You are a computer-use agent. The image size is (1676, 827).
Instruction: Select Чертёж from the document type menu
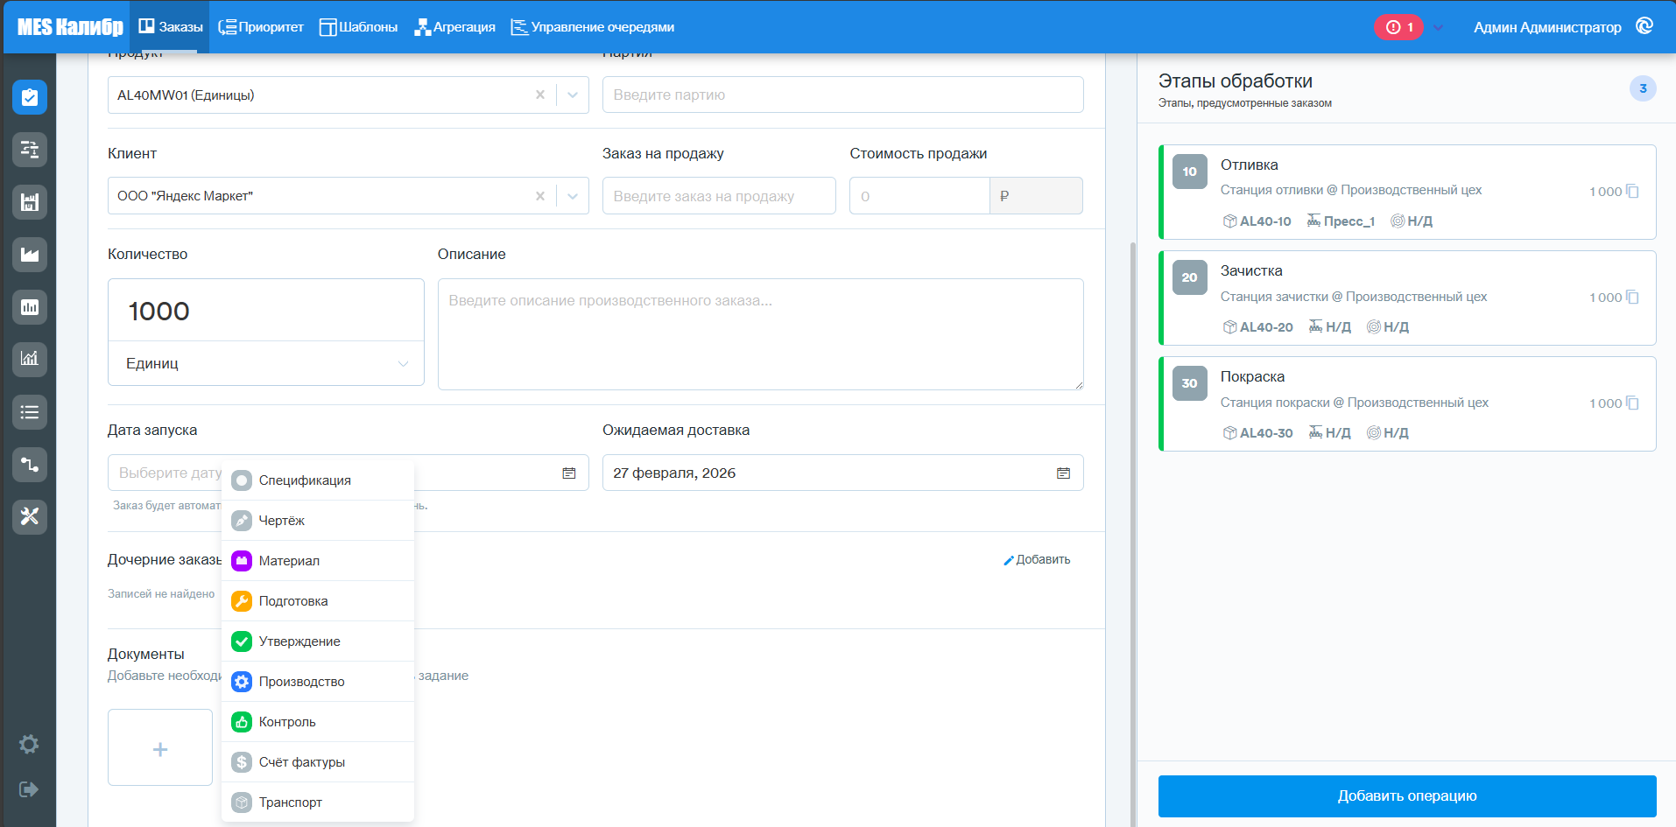pyautogui.click(x=318, y=521)
